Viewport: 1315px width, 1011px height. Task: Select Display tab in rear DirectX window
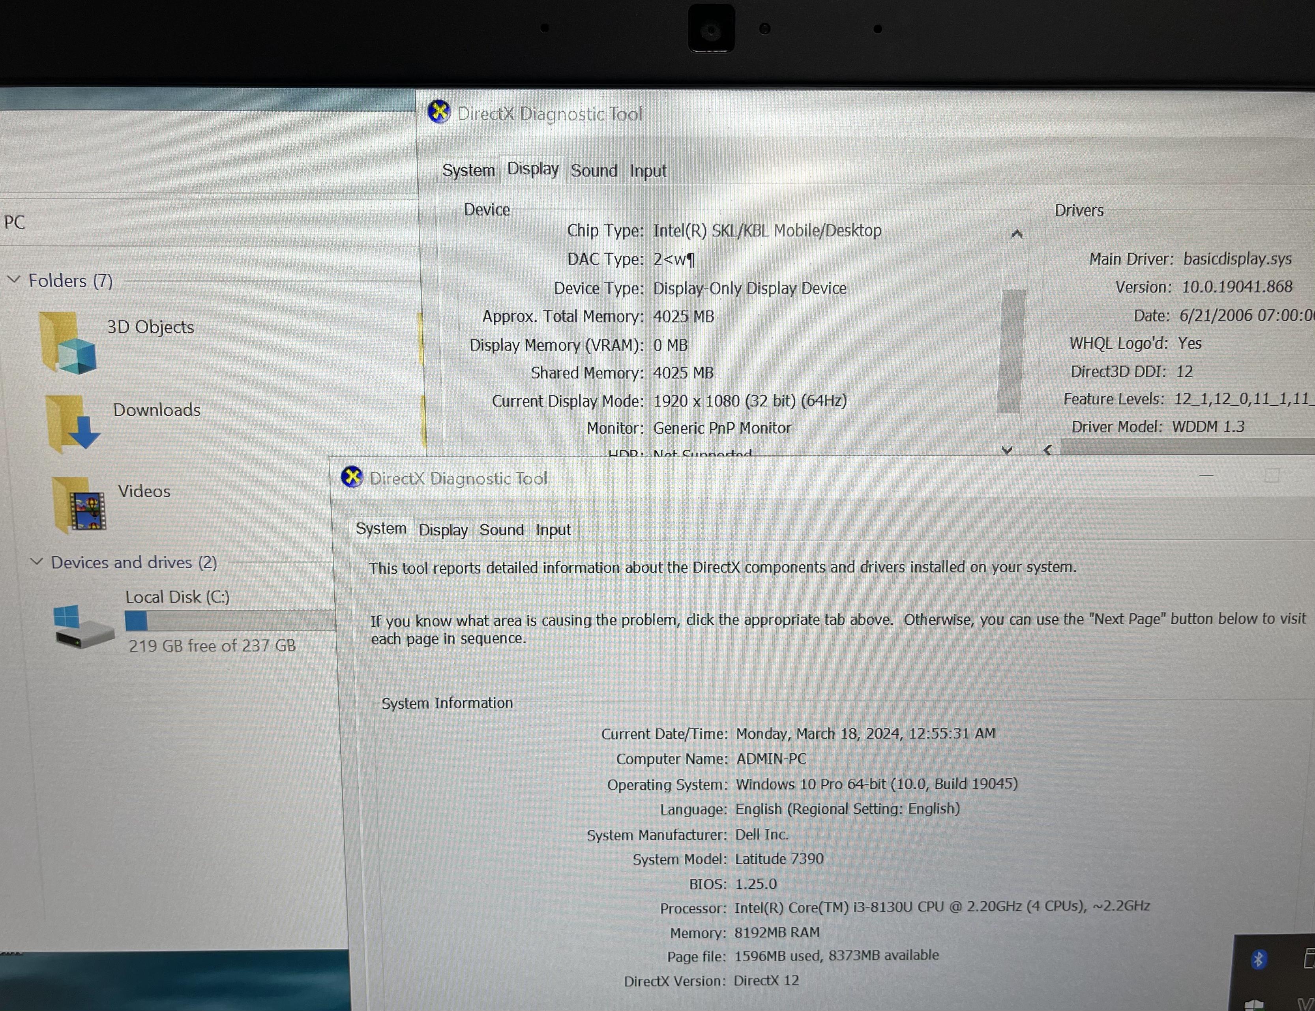pos(533,169)
